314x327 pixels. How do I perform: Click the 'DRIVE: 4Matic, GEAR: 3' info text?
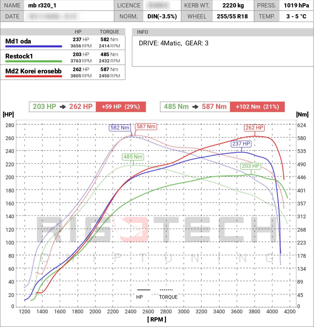pyautogui.click(x=174, y=43)
